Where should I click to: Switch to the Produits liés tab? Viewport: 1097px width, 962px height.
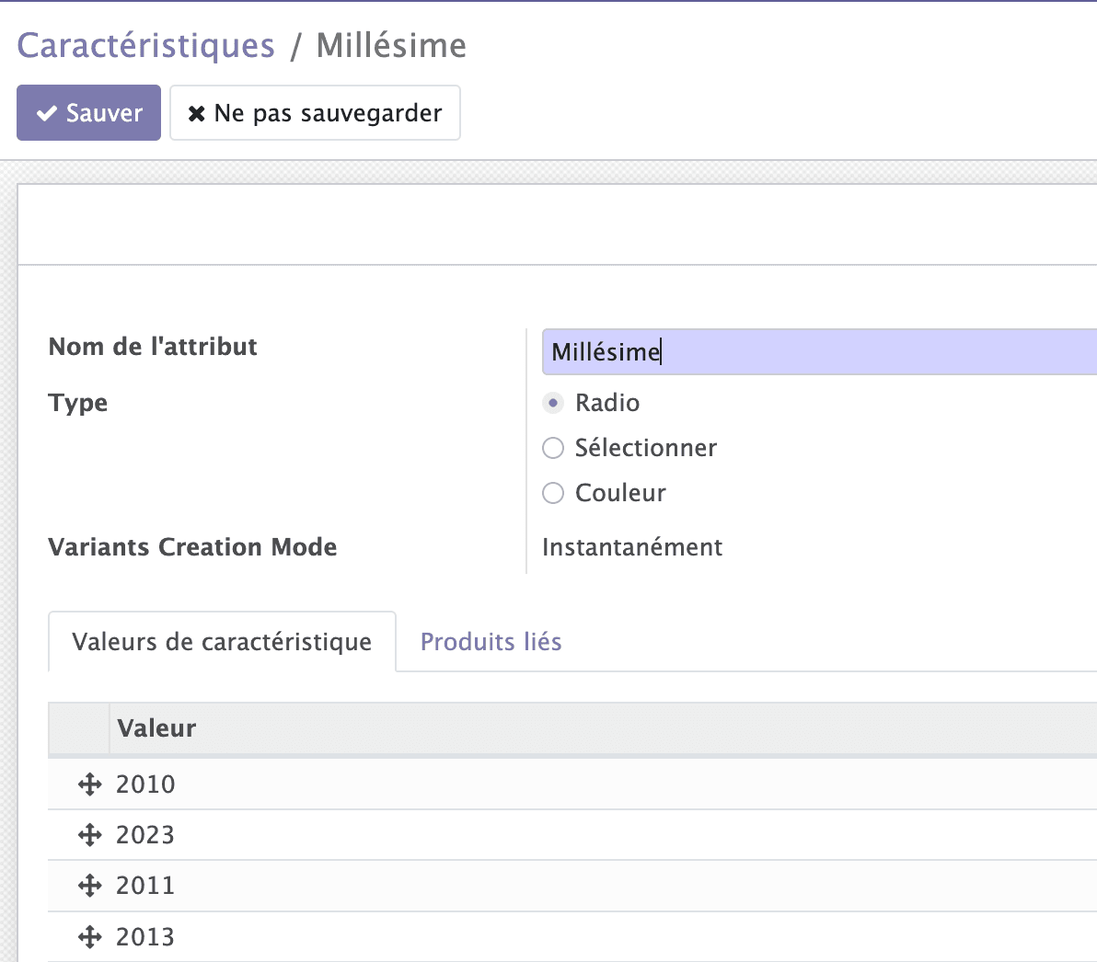pyautogui.click(x=491, y=641)
